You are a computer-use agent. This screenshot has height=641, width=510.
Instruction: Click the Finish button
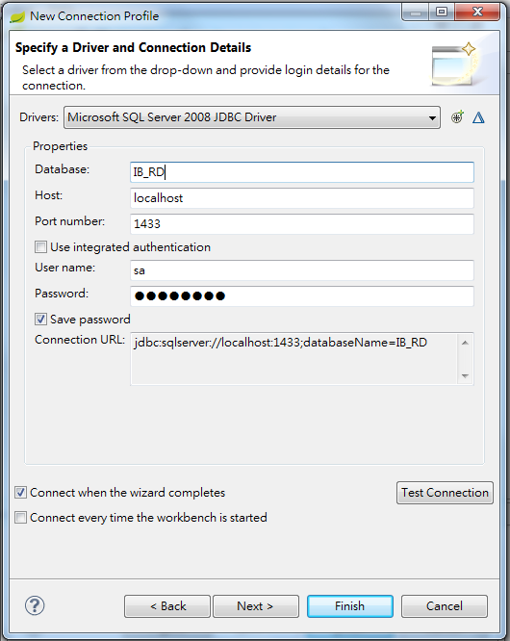click(350, 605)
